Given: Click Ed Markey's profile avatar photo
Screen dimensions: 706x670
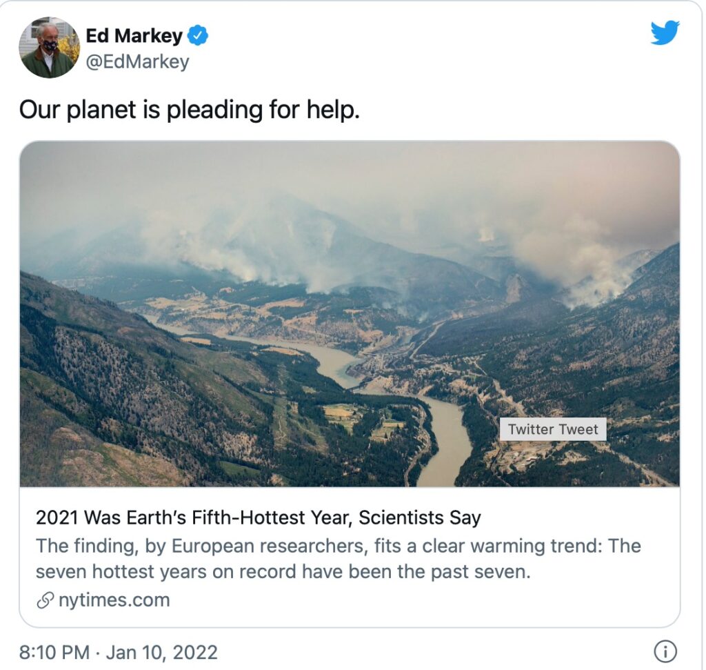Looking at the screenshot, I should pyautogui.click(x=49, y=48).
